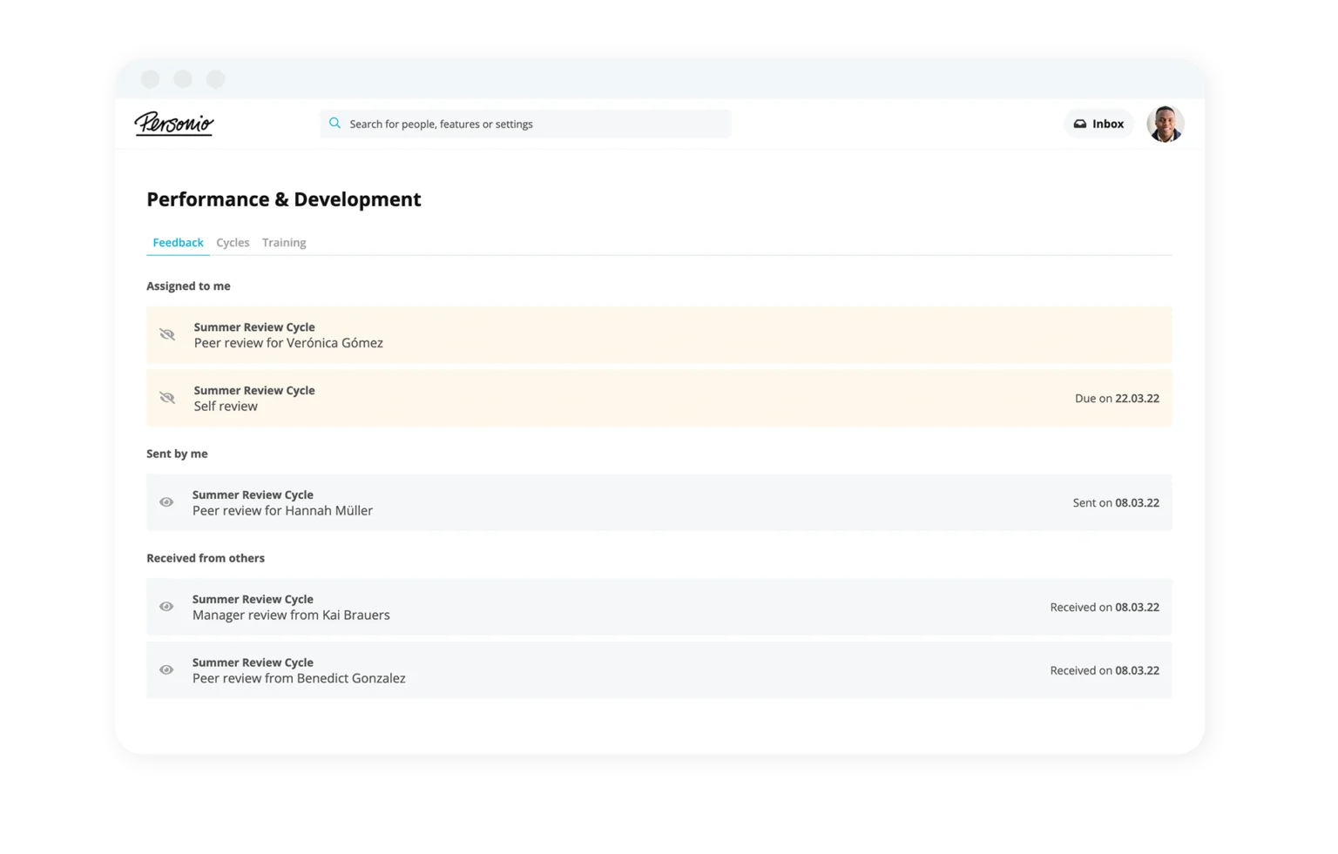The width and height of the screenshot is (1338, 854).
Task: Click the 'Received from others' heading
Action: coord(206,558)
